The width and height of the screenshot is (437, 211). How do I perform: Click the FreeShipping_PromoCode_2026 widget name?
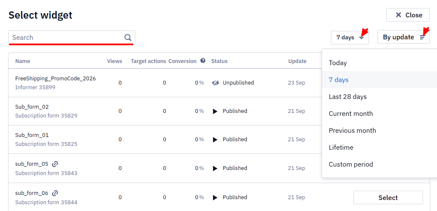(55, 79)
